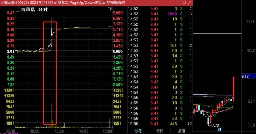Click the 10:30 time axis label
This screenshot has height=134, width=256.
[x=34, y=131]
